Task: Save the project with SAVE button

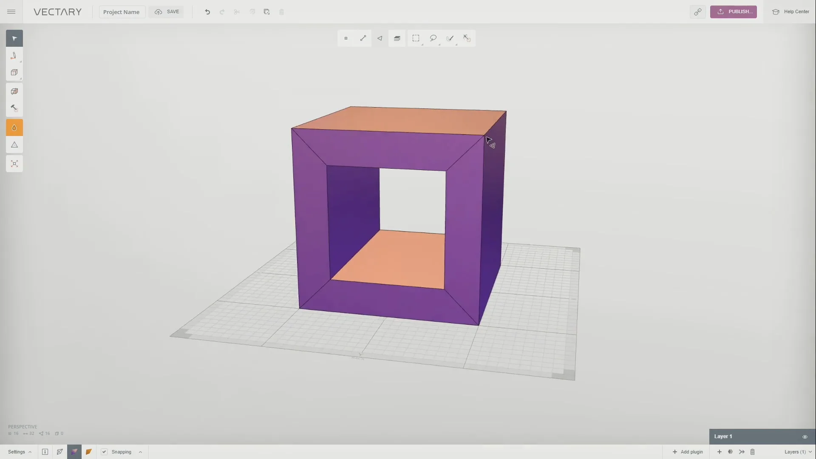Action: pyautogui.click(x=167, y=11)
